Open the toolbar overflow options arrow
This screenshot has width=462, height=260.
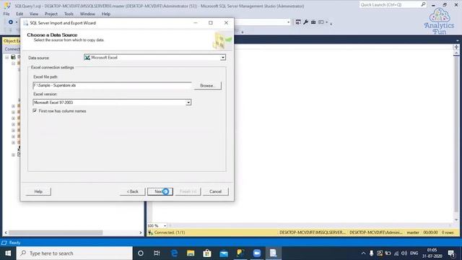331,24
